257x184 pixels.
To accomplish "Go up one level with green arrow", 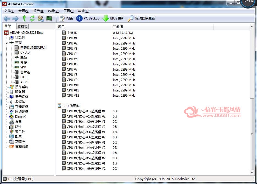I will click(x=24, y=18).
